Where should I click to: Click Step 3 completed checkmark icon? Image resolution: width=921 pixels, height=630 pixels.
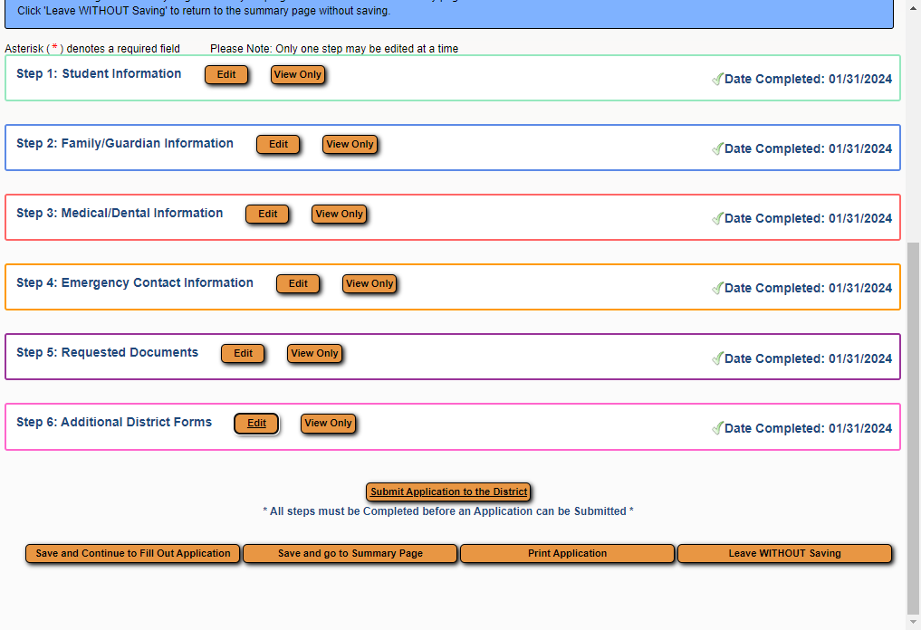pos(717,219)
